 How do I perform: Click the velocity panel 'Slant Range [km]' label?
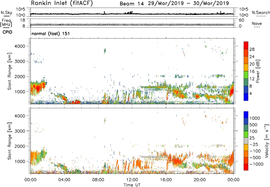coord(9,141)
